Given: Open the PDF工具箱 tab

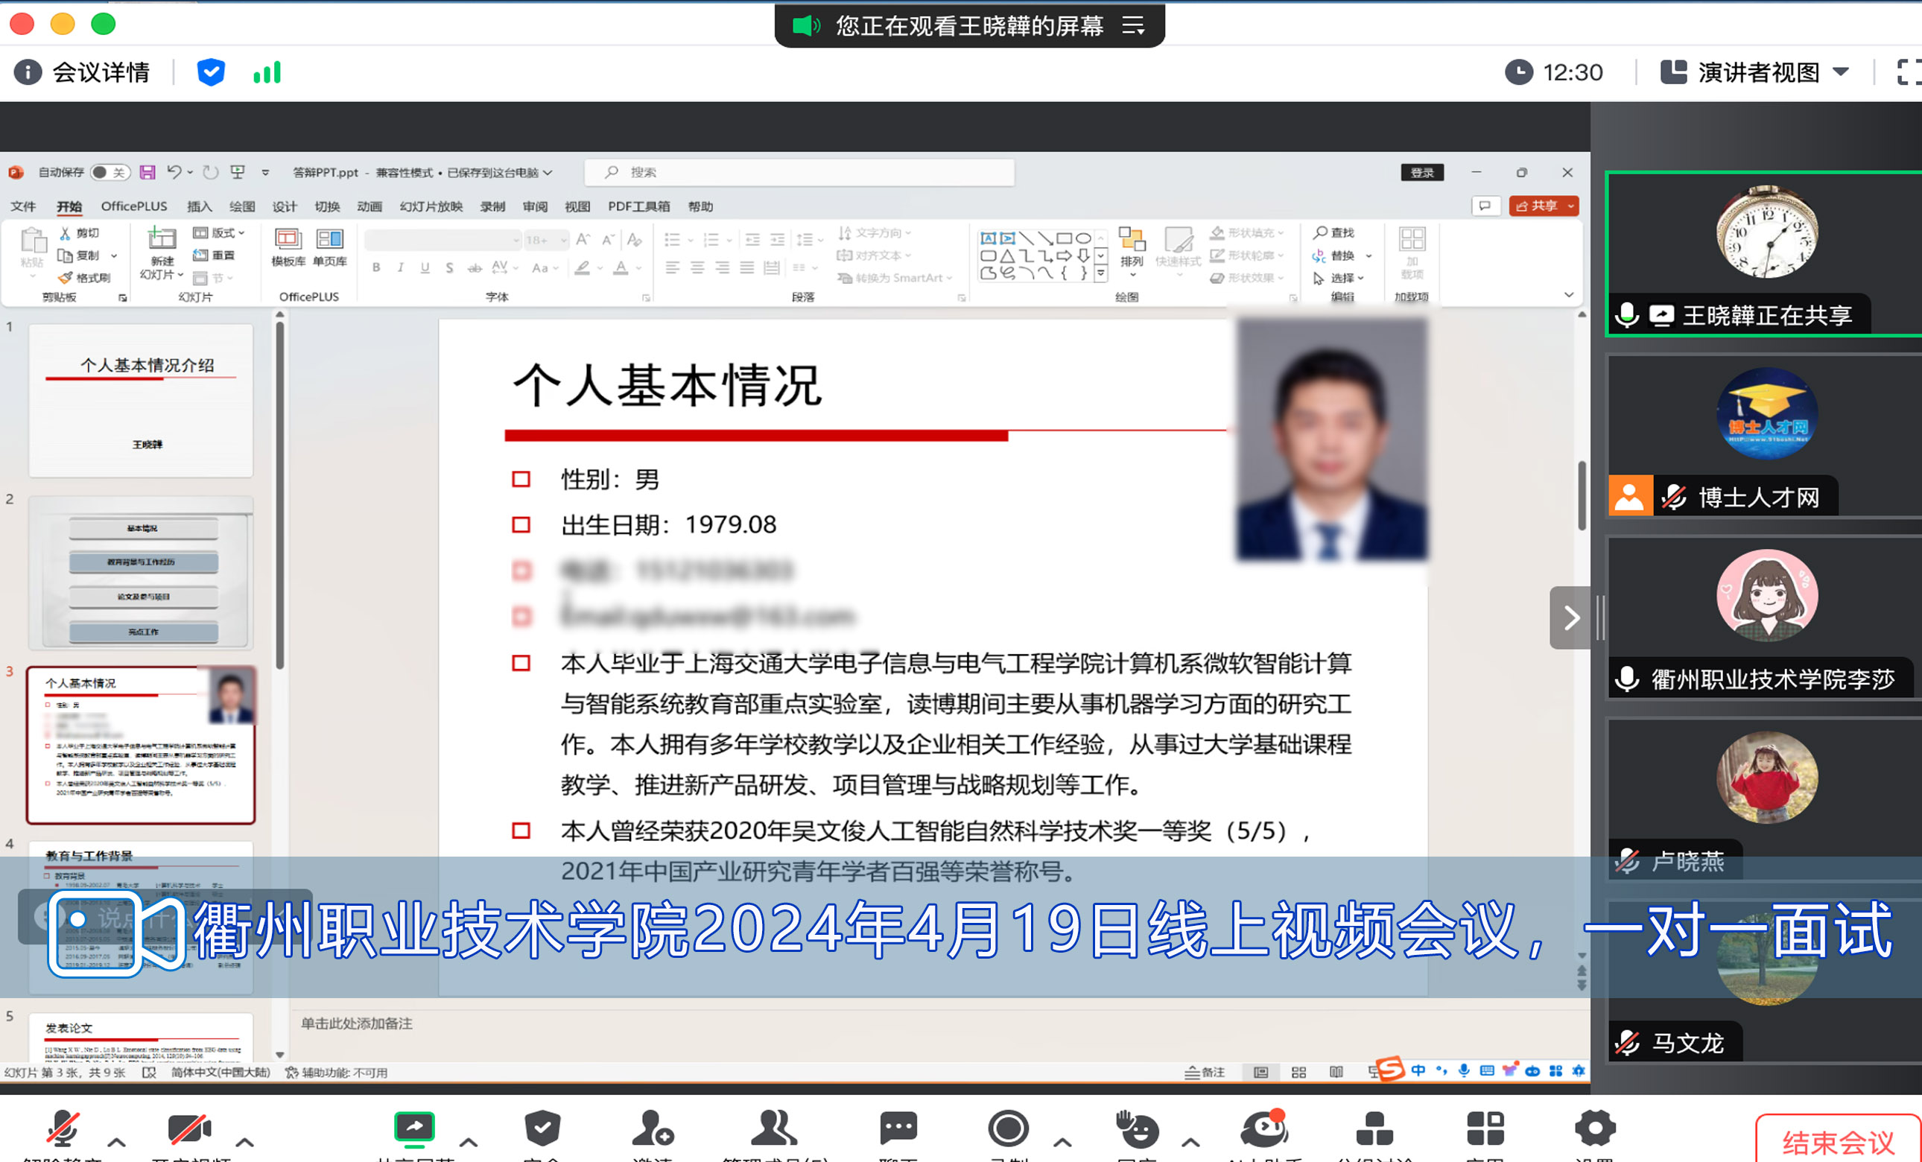Looking at the screenshot, I should point(639,206).
